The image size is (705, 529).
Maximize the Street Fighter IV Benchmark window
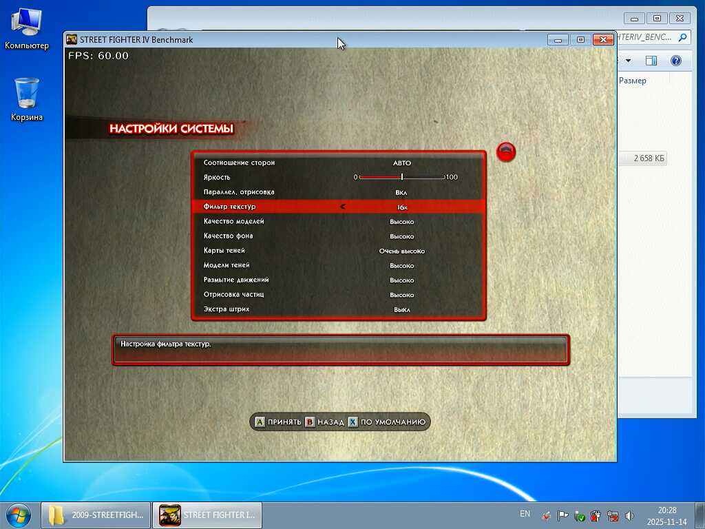pyautogui.click(x=580, y=40)
